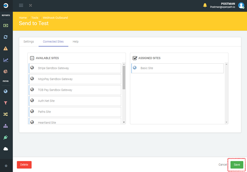247x172 pixels.
Task: Click the Assigned Sites scroll up arrow
Action: [226, 64]
